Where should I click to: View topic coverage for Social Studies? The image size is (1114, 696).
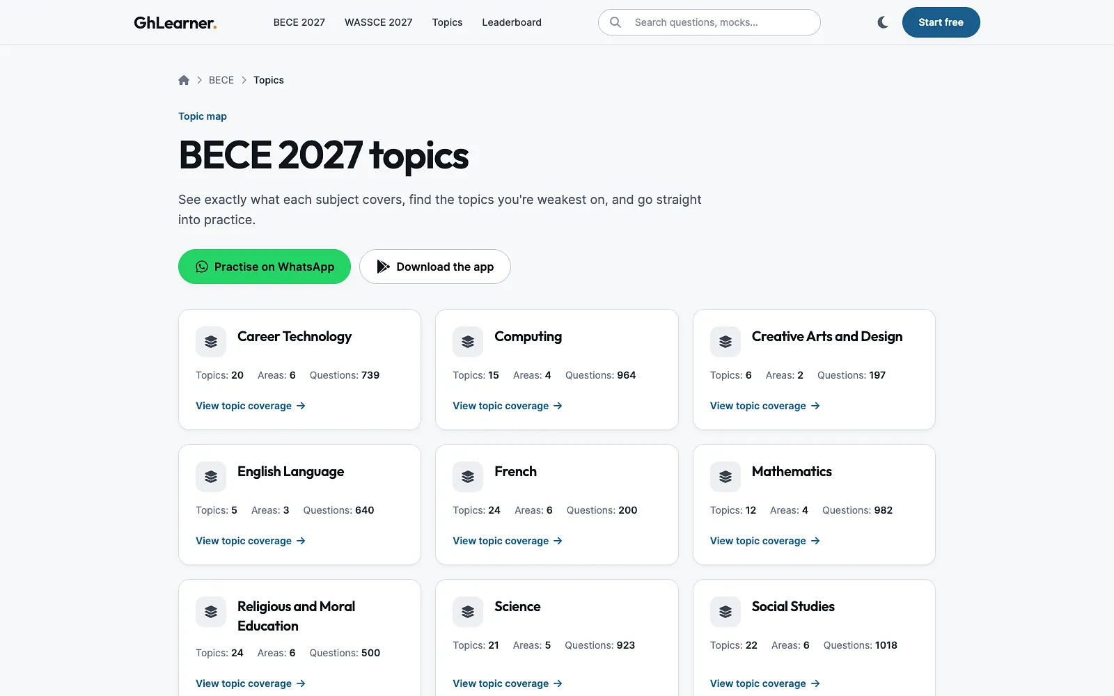[x=765, y=683]
